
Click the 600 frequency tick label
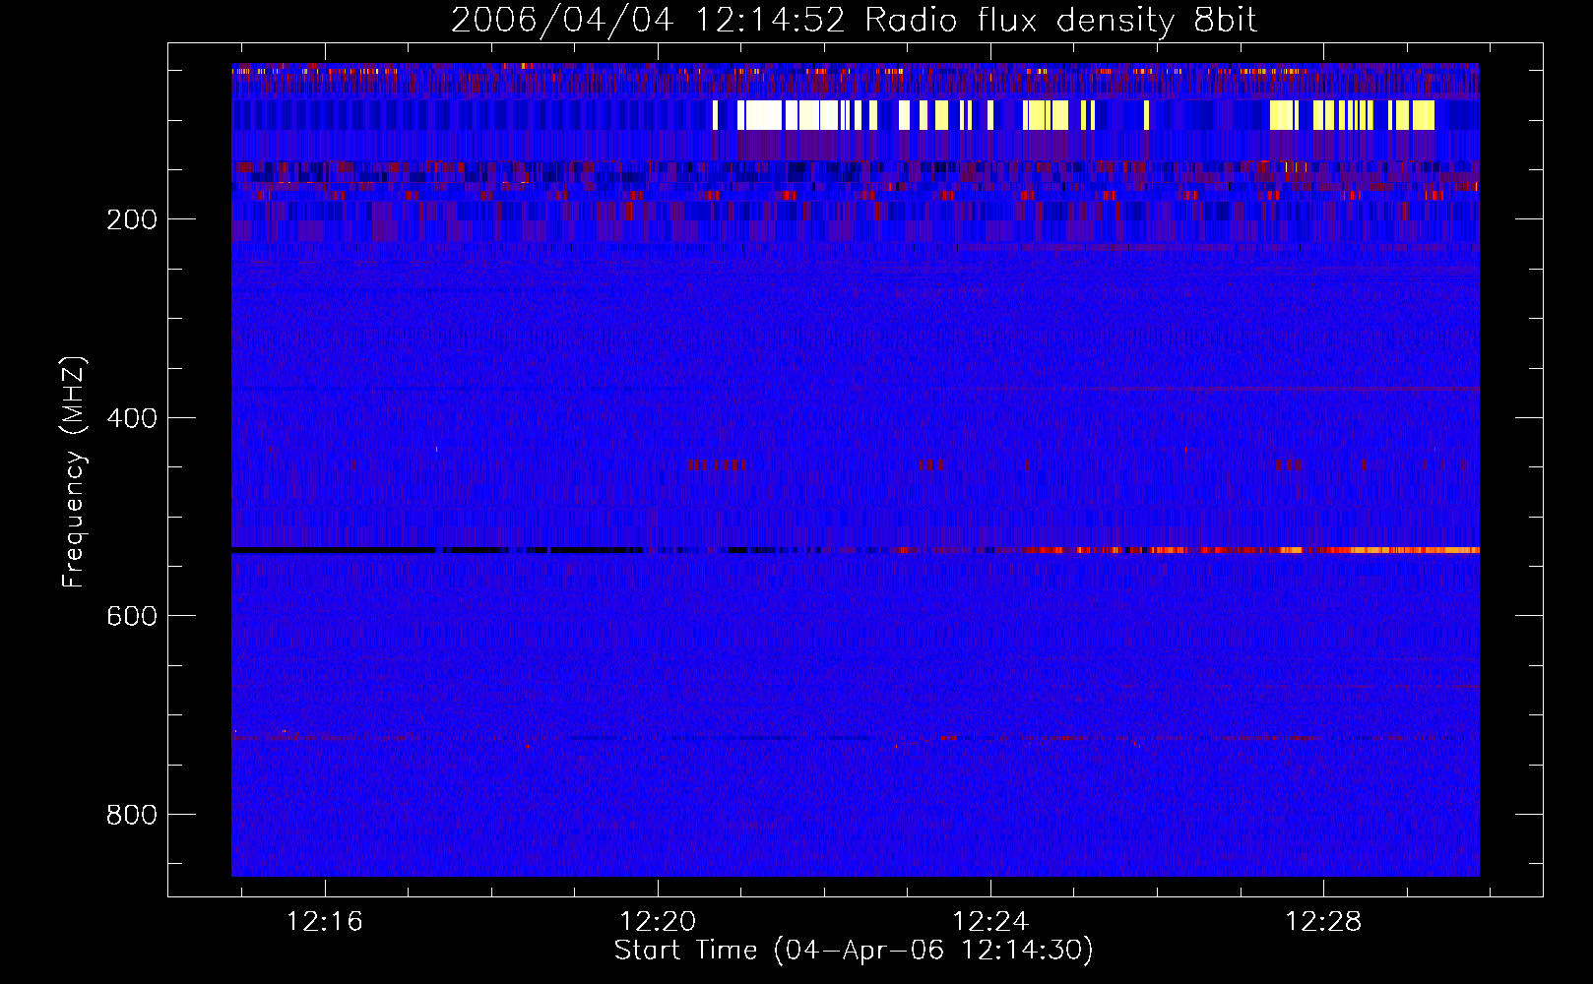(x=132, y=616)
